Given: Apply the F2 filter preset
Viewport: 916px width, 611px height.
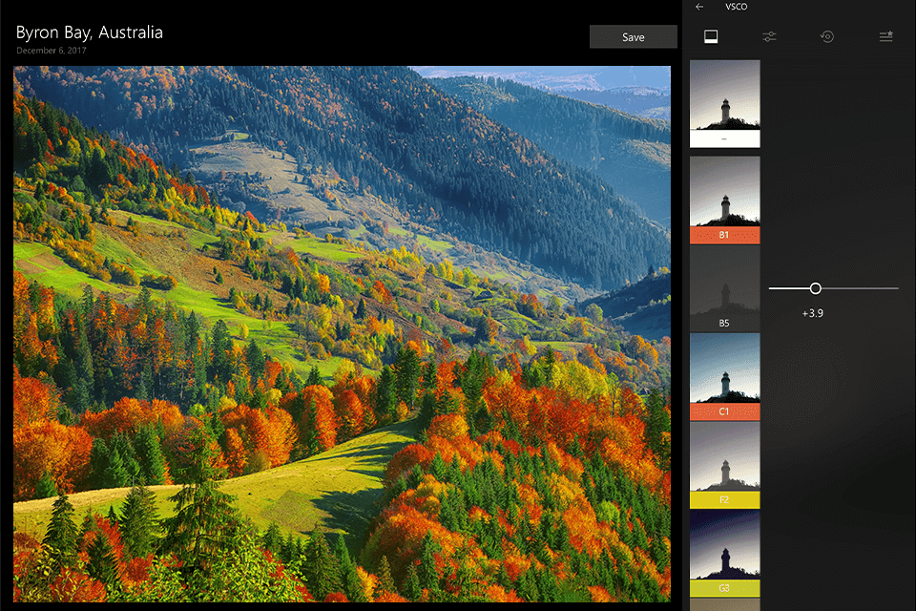Looking at the screenshot, I should pos(724,465).
